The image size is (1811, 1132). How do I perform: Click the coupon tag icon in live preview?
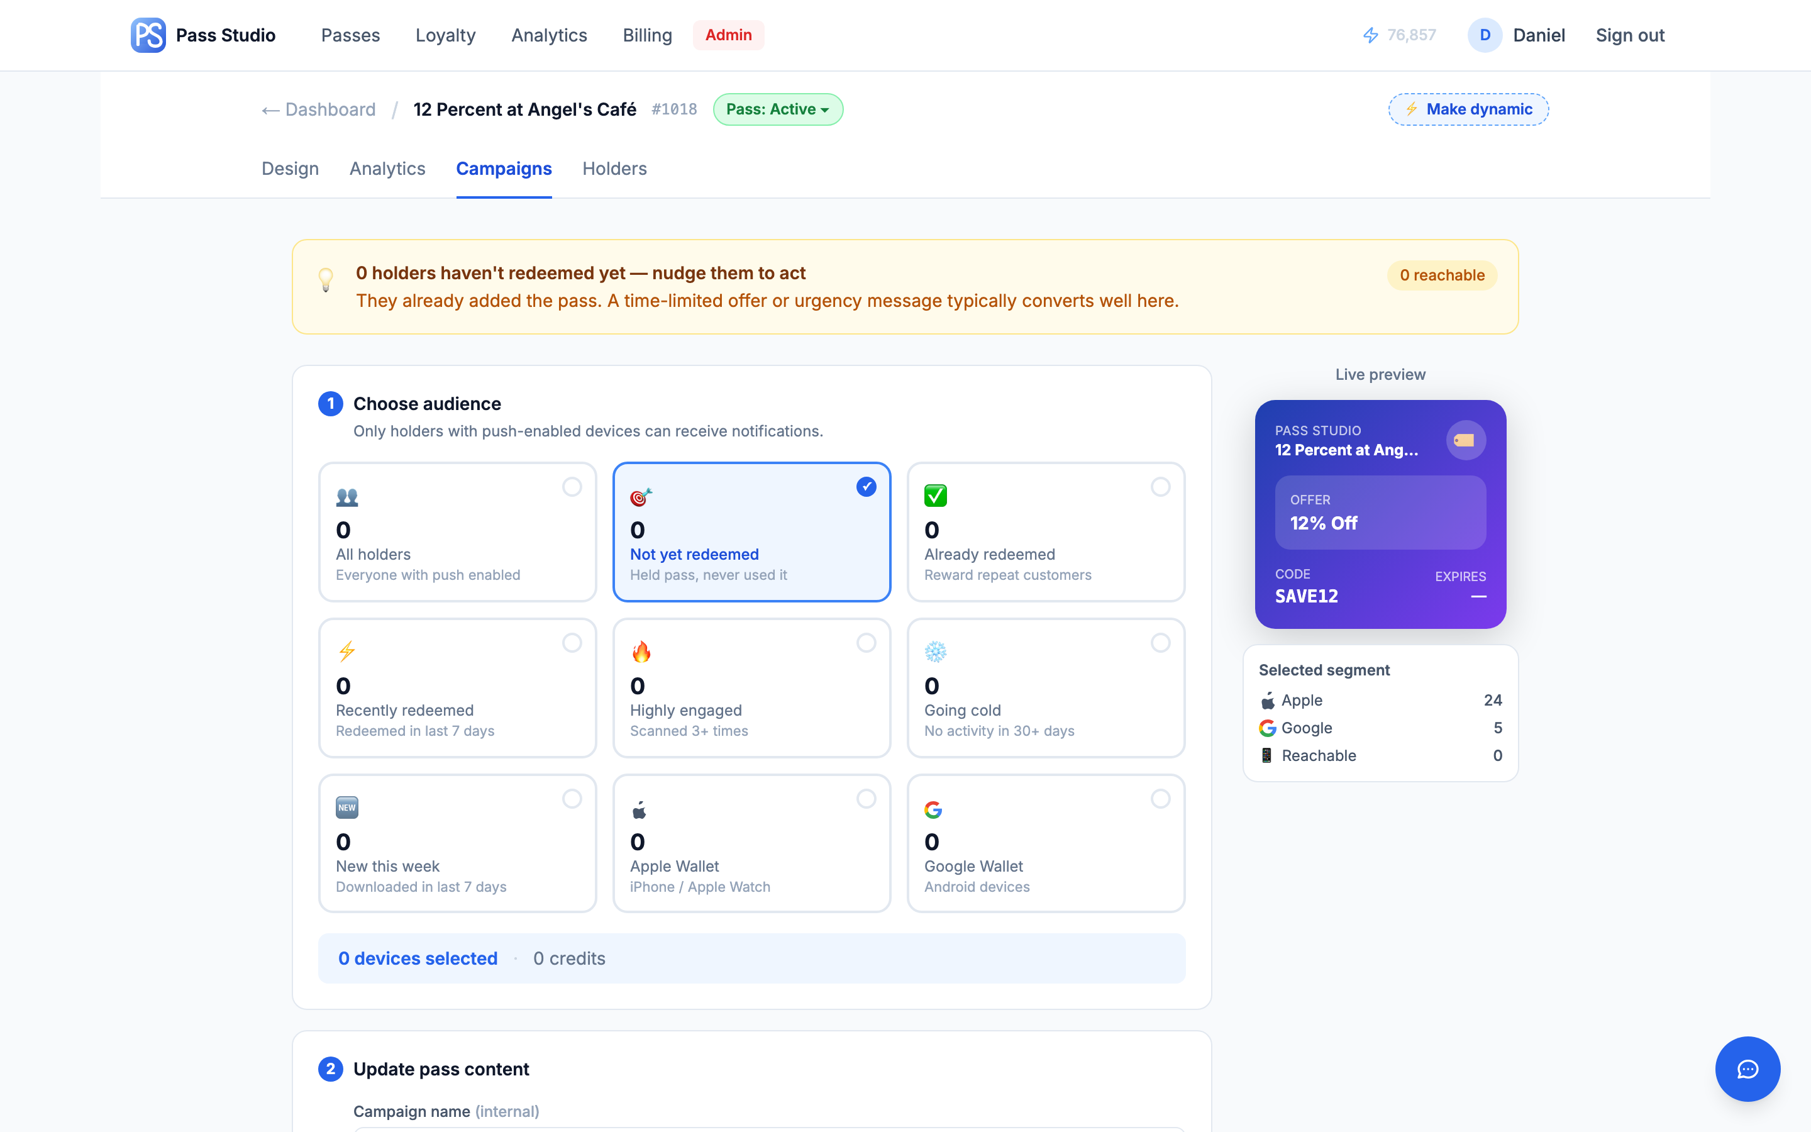(x=1465, y=440)
